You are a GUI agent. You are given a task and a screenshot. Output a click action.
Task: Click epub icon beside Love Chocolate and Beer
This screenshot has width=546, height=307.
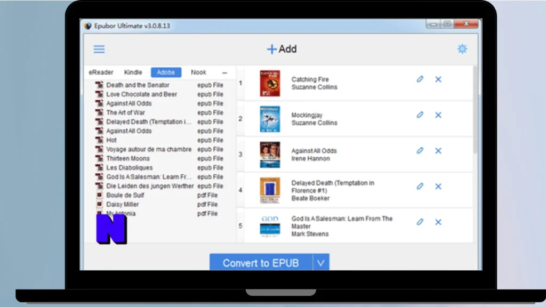99,94
